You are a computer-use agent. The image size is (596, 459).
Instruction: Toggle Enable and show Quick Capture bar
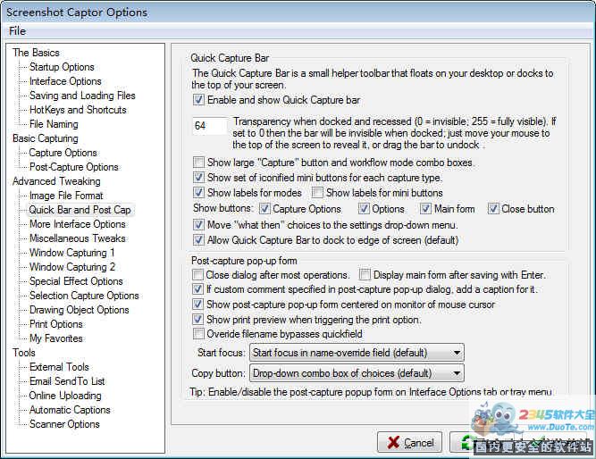[x=198, y=100]
